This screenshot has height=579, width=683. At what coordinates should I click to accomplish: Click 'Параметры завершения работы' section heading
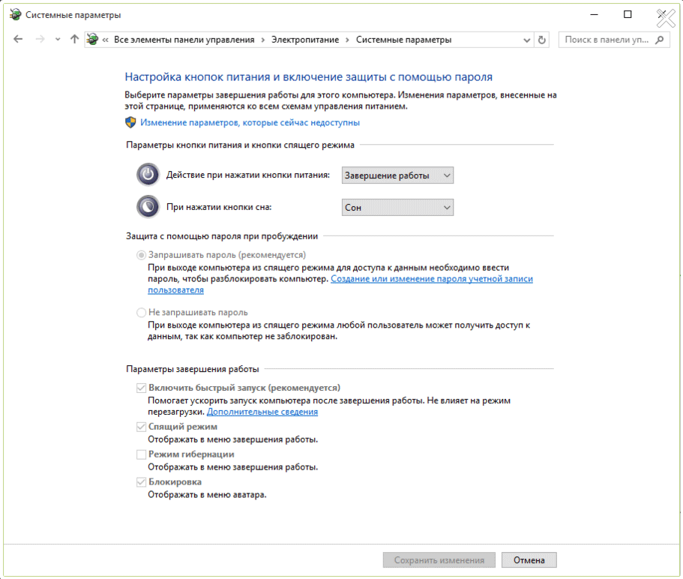pos(193,369)
